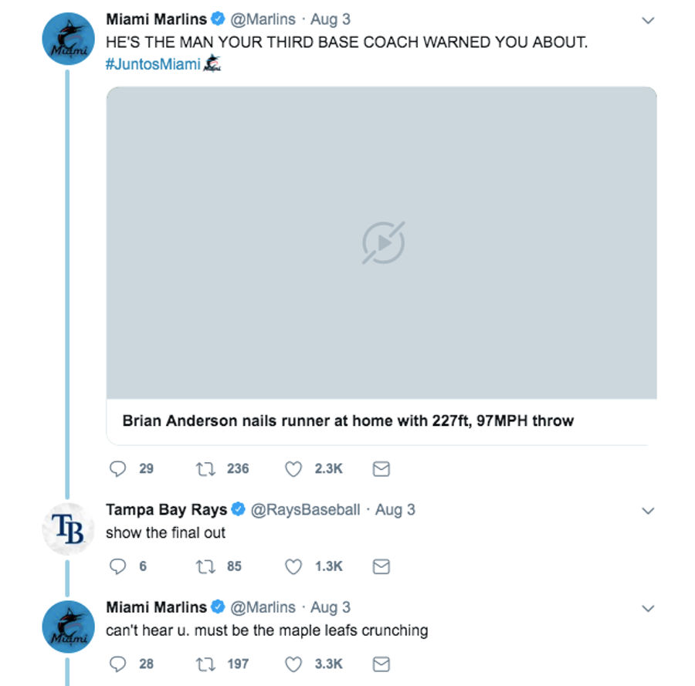Reply to the Brian Anderson throw tweet
This screenshot has width=695, height=686.
[118, 468]
